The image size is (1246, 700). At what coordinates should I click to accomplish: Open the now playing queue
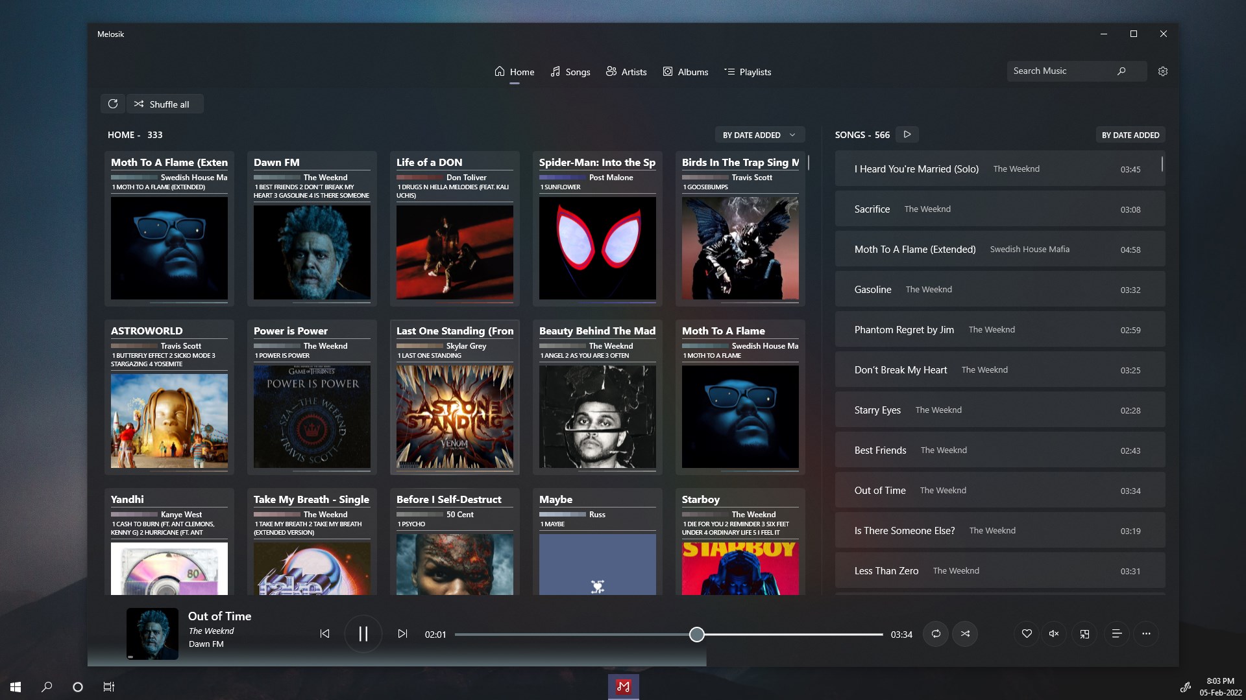(x=1117, y=634)
